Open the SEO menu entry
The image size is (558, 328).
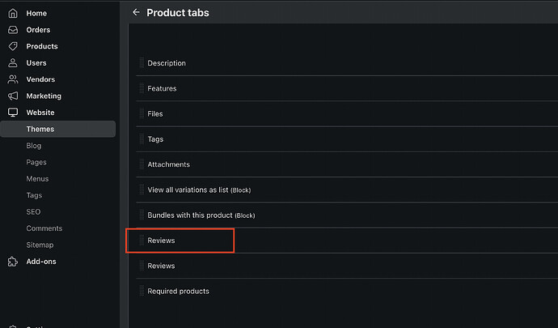(x=34, y=212)
